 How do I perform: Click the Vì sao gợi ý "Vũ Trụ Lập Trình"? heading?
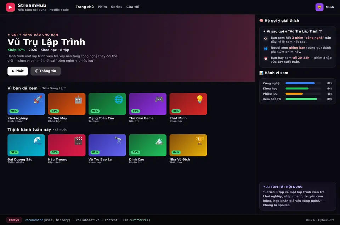click(x=292, y=31)
